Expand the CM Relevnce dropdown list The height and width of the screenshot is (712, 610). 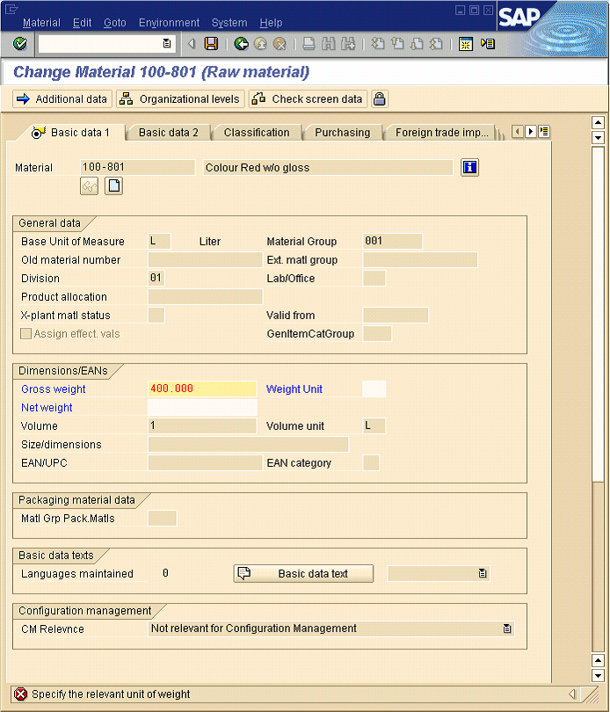point(506,629)
